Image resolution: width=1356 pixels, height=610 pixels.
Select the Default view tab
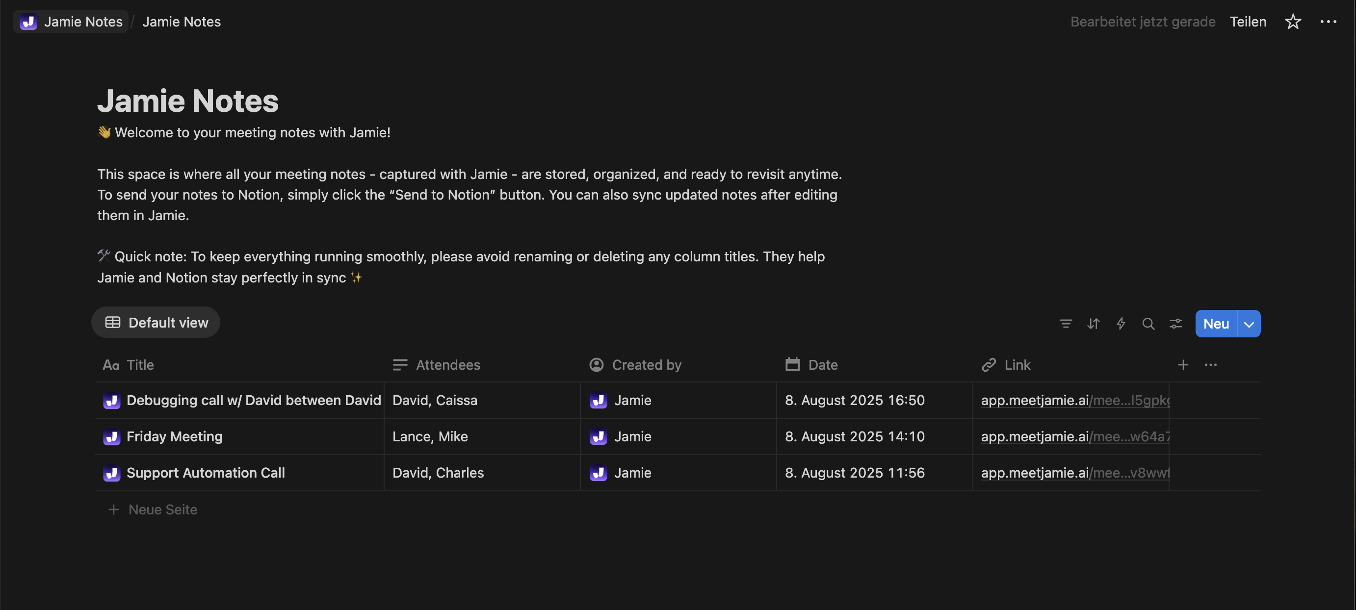[156, 323]
